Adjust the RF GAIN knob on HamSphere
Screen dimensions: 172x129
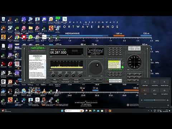click(73, 75)
